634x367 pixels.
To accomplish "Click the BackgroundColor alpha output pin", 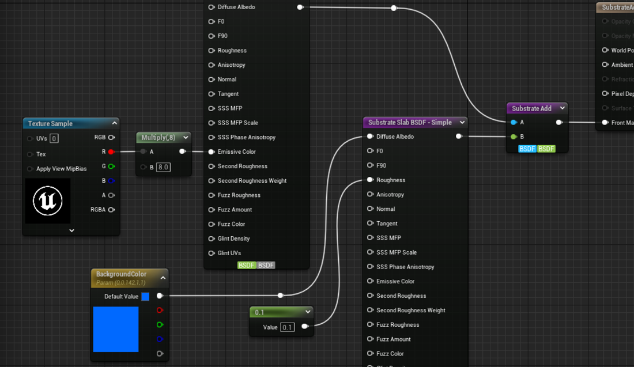I will [160, 354].
